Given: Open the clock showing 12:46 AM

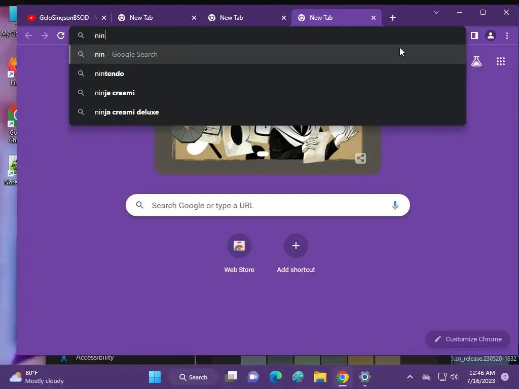Looking at the screenshot, I should point(481,377).
